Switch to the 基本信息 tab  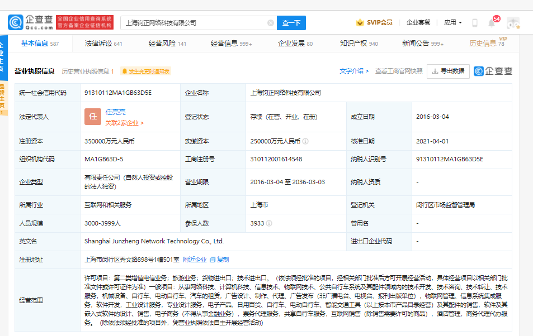pyautogui.click(x=40, y=44)
